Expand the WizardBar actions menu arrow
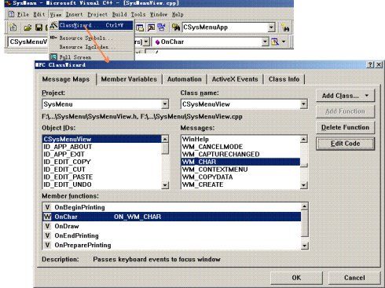This screenshot has height=288, width=385. (284, 42)
